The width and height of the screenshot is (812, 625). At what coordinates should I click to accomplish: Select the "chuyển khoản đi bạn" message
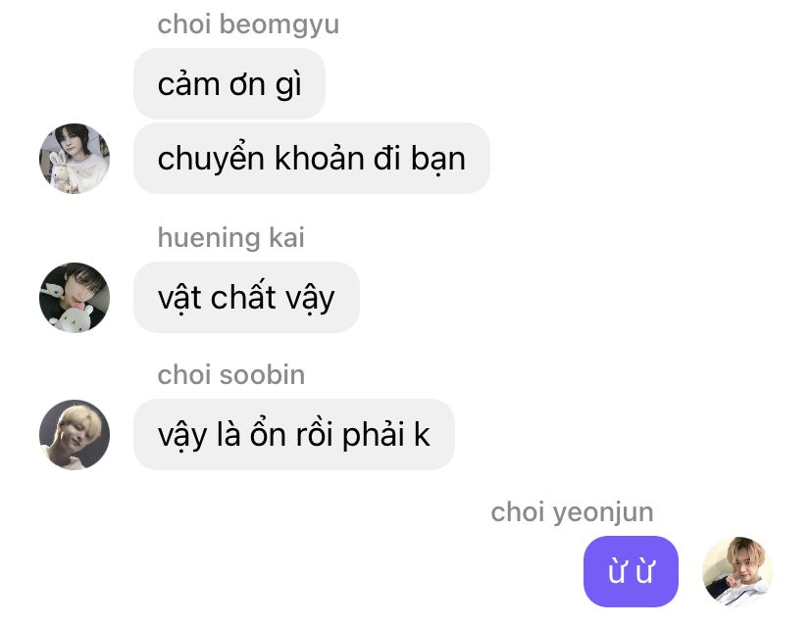(312, 159)
